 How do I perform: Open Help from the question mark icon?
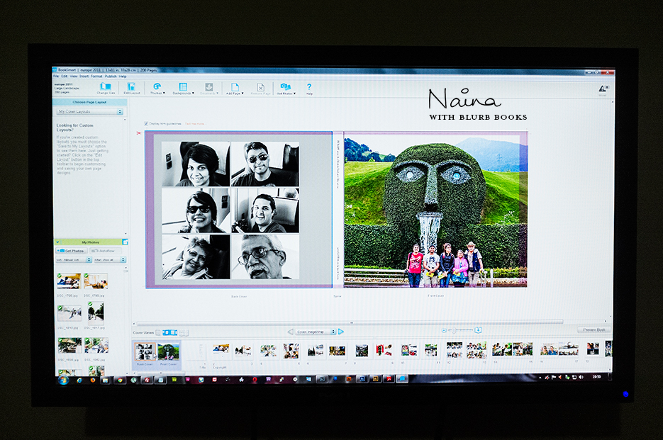click(309, 89)
